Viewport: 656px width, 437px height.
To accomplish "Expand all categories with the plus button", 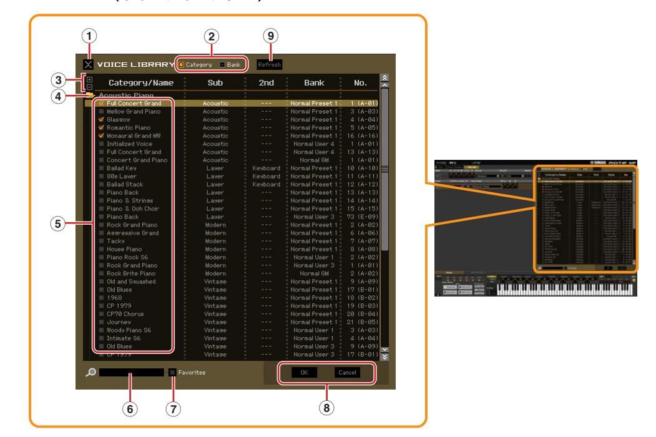I will pos(88,80).
